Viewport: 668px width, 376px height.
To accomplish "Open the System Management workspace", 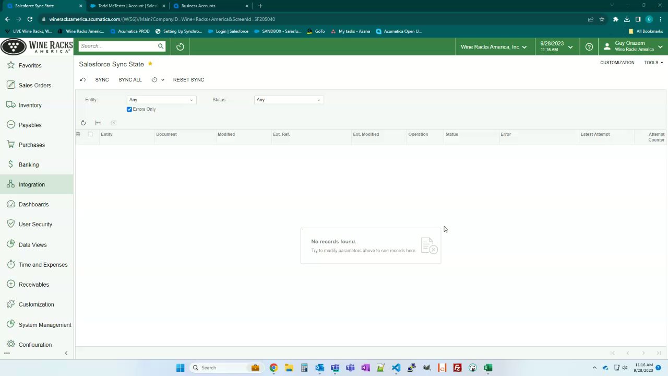I will 37,325.
